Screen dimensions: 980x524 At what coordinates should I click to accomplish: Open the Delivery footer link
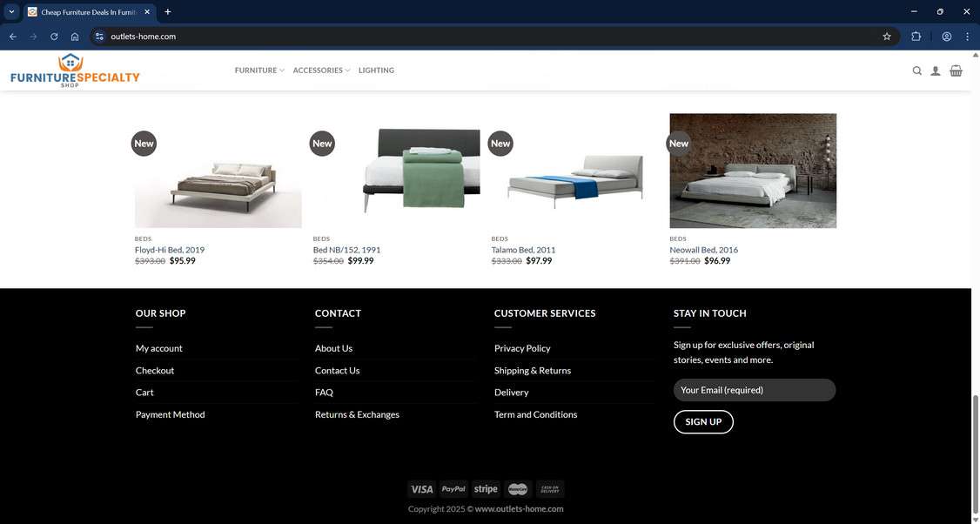[511, 392]
